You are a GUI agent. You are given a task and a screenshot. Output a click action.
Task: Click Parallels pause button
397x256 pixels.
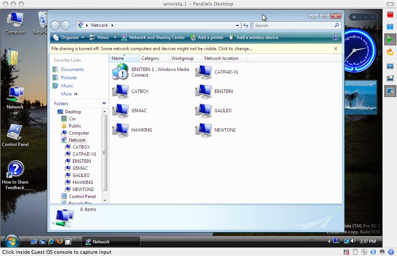(390, 26)
